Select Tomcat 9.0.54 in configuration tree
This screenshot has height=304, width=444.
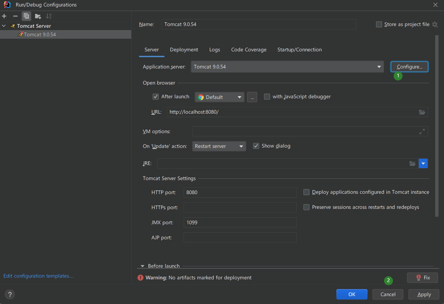(65, 35)
